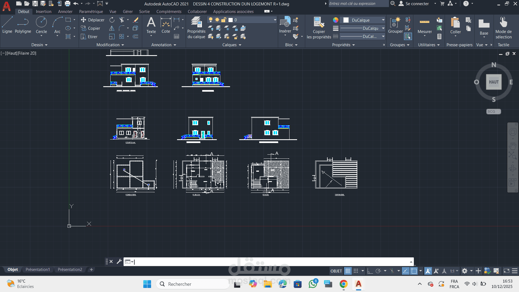Click the HAUT face on ViewCube
Screen dimensions: 519x292
(494, 82)
